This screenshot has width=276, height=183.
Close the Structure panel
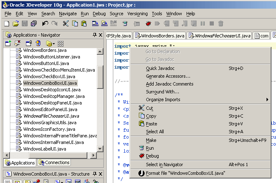100,174
